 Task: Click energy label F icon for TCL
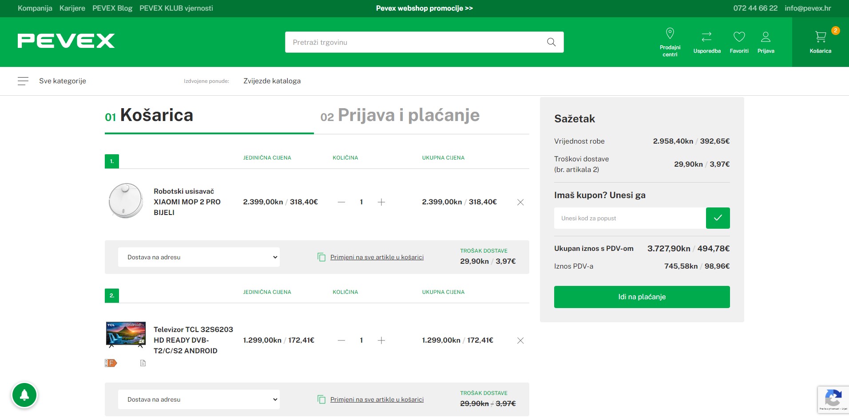pyautogui.click(x=111, y=363)
